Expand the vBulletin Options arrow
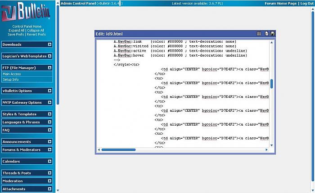315x193 pixels. point(49,91)
